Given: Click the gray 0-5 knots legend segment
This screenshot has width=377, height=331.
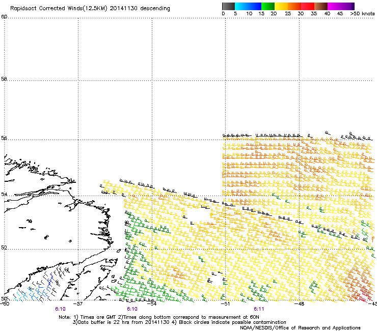Looking at the screenshot, I should pyautogui.click(x=228, y=6).
